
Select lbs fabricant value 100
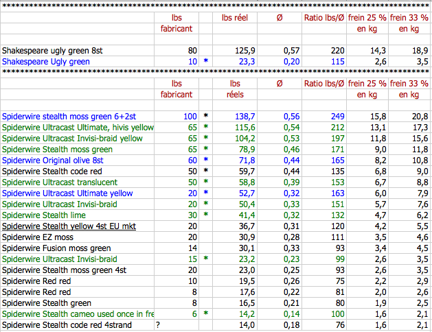coord(190,117)
